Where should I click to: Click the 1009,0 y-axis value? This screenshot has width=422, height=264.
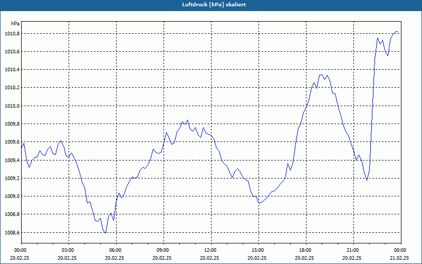12,196
